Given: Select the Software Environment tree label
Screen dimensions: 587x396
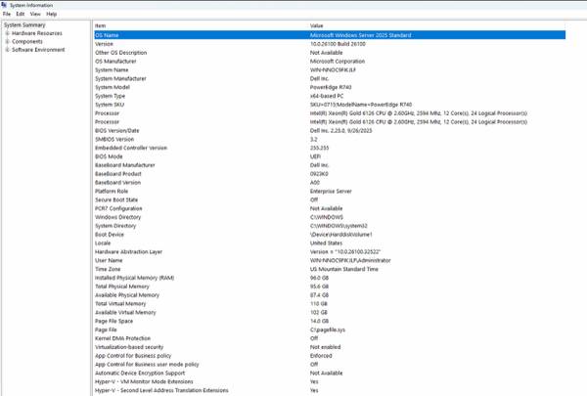Looking at the screenshot, I should point(38,50).
